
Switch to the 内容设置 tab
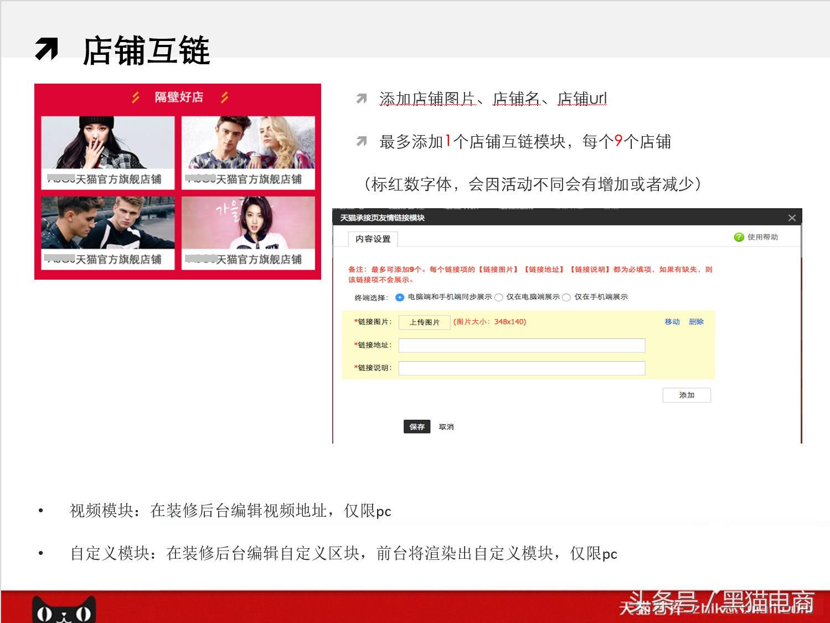372,239
